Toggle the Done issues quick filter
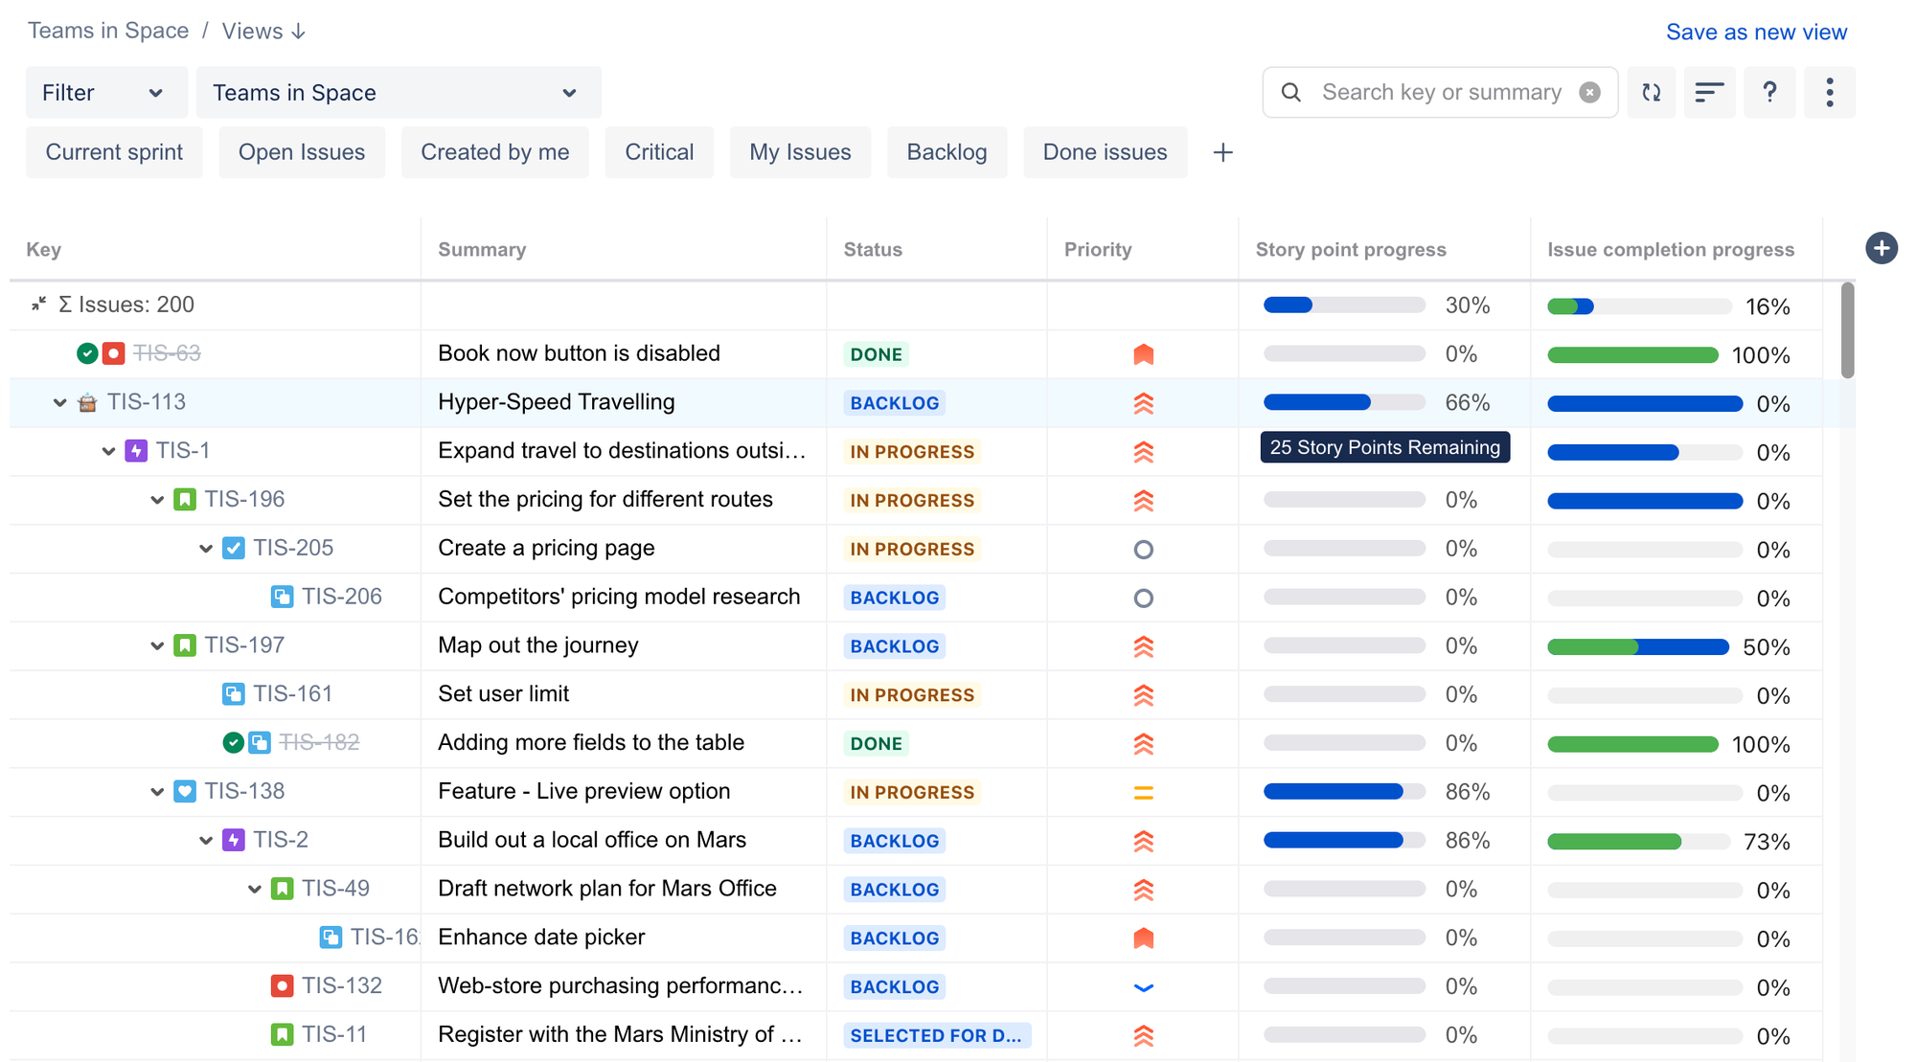 [x=1104, y=153]
